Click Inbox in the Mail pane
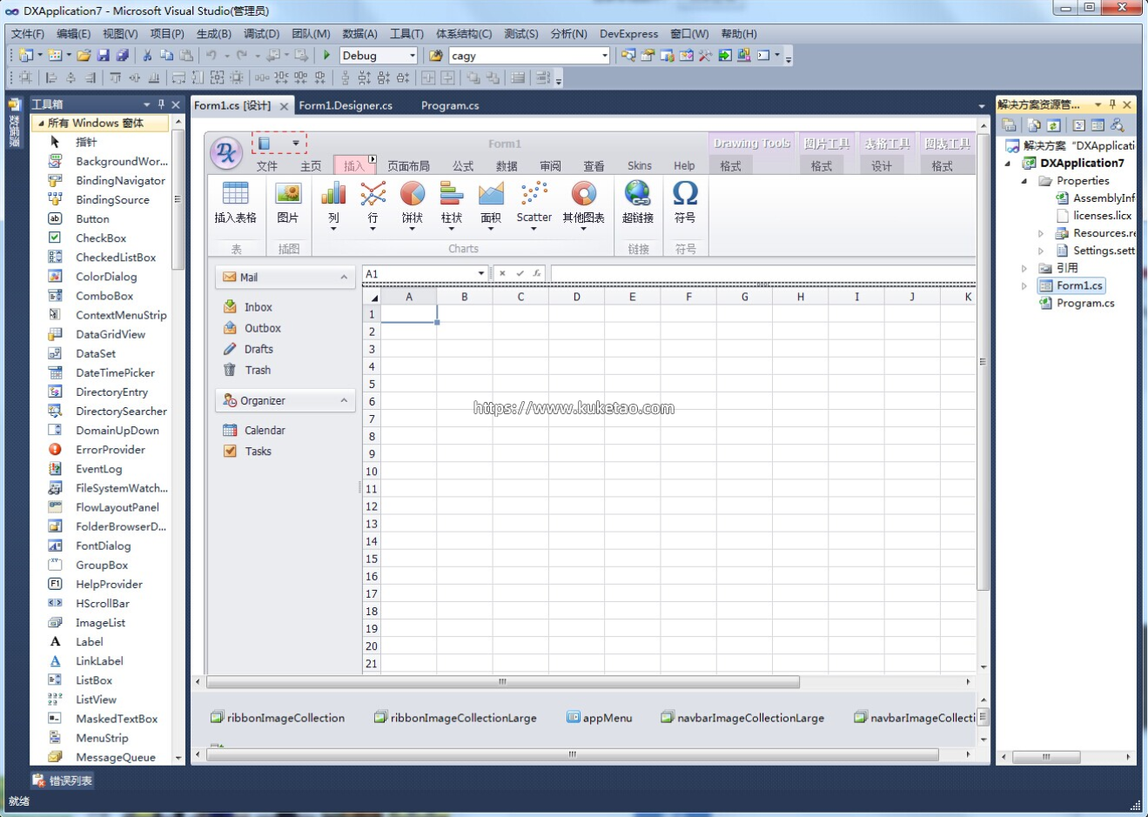Screen dimensions: 1148x817 (258, 307)
